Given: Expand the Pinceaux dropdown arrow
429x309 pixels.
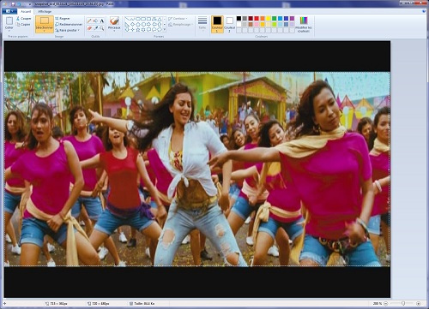Looking at the screenshot, I should pyautogui.click(x=114, y=30).
